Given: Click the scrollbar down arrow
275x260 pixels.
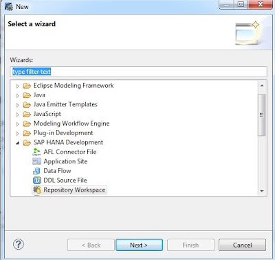Looking at the screenshot, I should tap(262, 191).
